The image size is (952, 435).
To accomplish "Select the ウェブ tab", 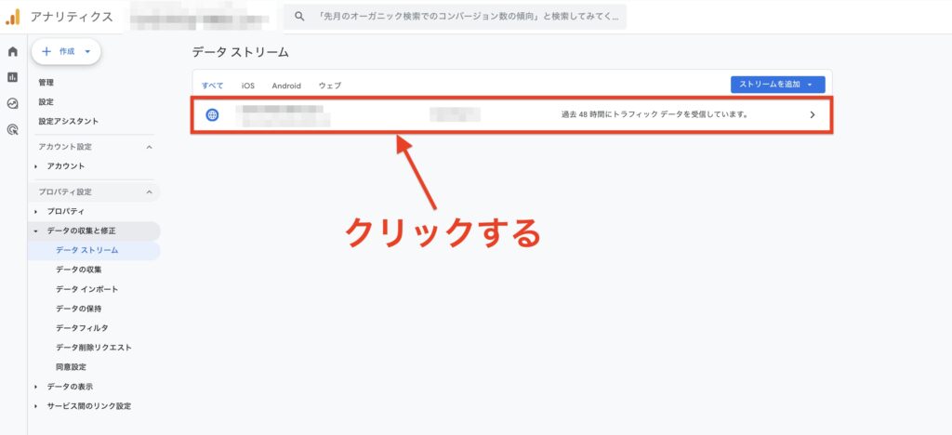I will coord(330,86).
